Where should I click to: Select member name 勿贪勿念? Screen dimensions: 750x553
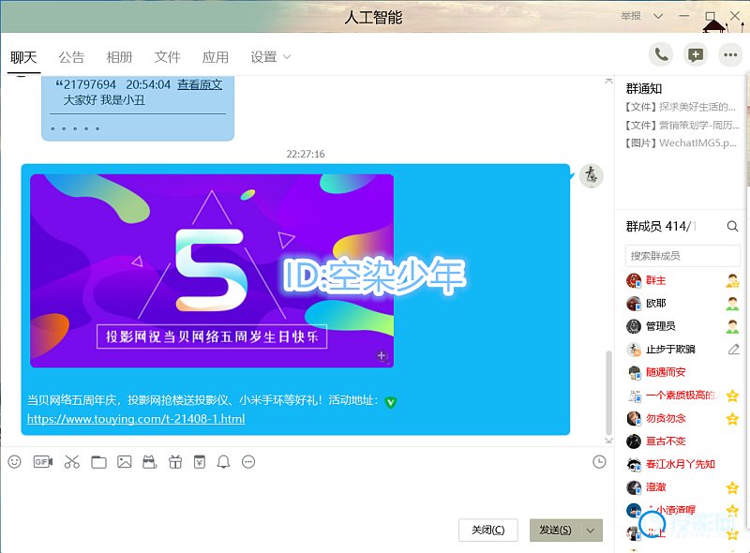point(666,418)
